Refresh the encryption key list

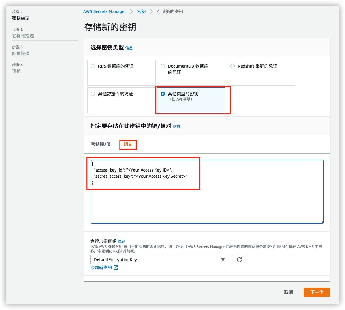tap(239, 260)
